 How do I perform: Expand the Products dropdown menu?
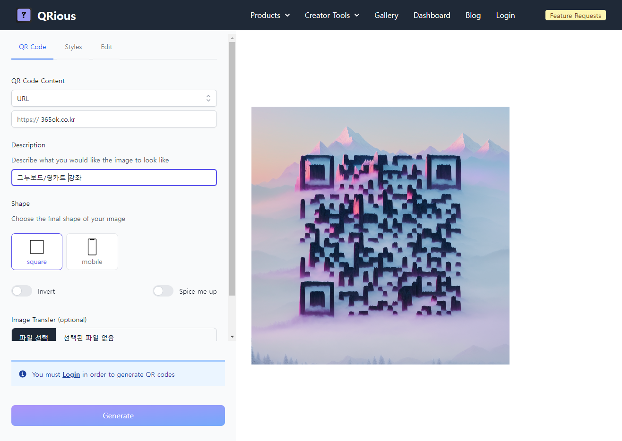coord(270,15)
